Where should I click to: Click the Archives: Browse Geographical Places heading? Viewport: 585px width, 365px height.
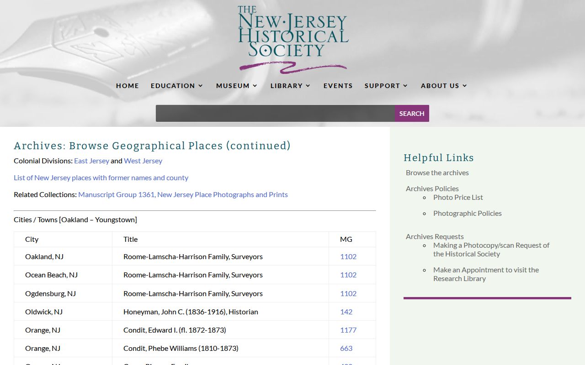[152, 146]
